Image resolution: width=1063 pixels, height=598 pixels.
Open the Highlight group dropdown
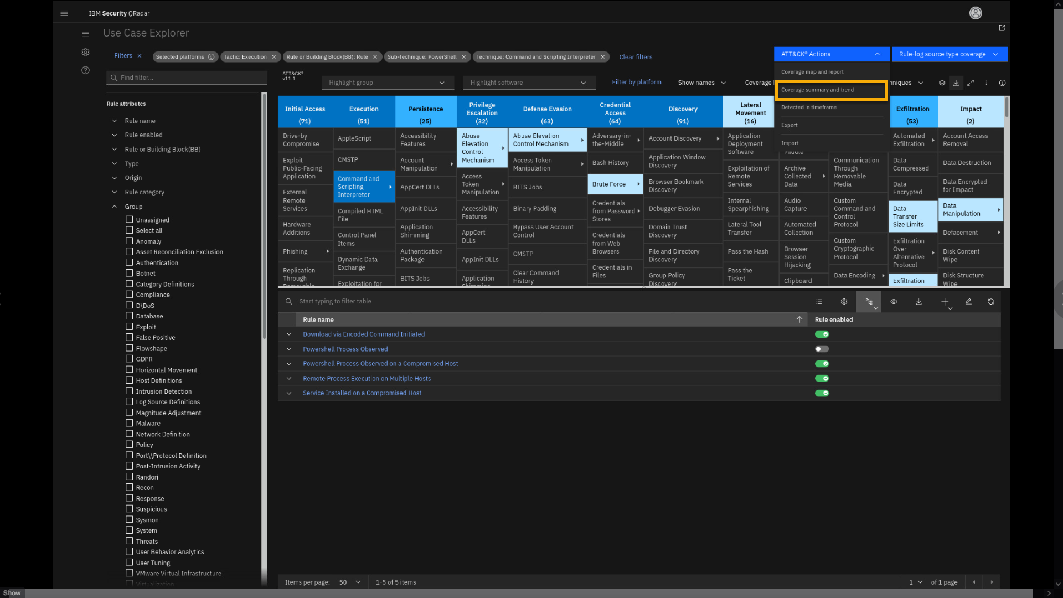pyautogui.click(x=386, y=83)
